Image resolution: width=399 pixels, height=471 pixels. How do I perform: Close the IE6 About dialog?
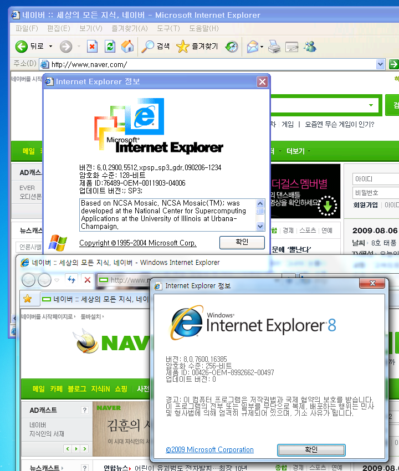pos(262,81)
